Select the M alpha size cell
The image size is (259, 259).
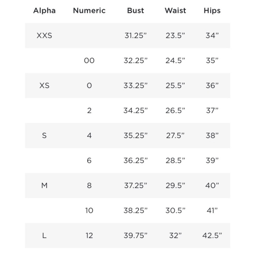[x=44, y=185]
